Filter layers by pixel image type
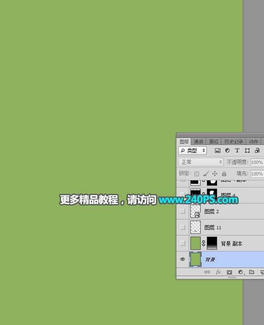The width and height of the screenshot is (264, 325). click(x=218, y=151)
